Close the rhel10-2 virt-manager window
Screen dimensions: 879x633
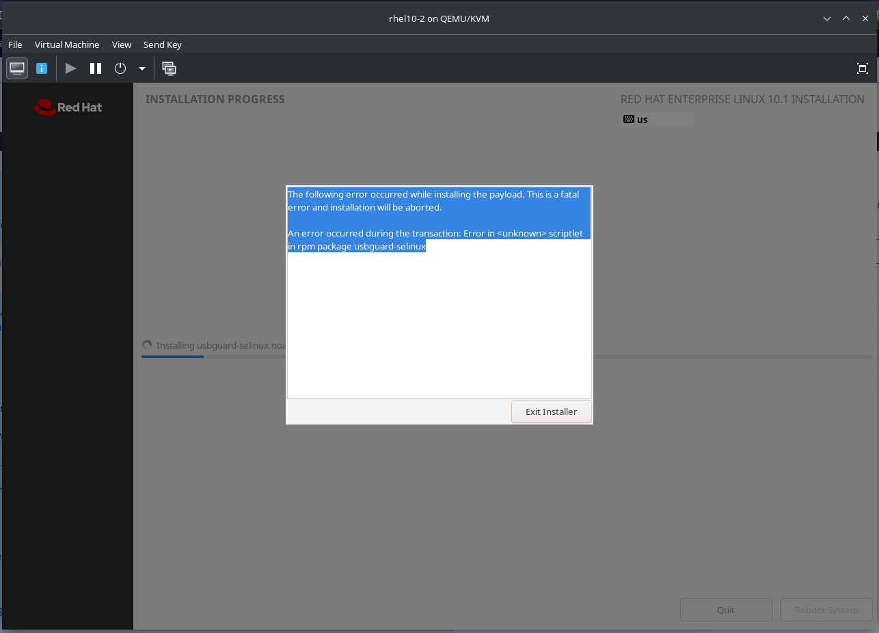click(865, 18)
